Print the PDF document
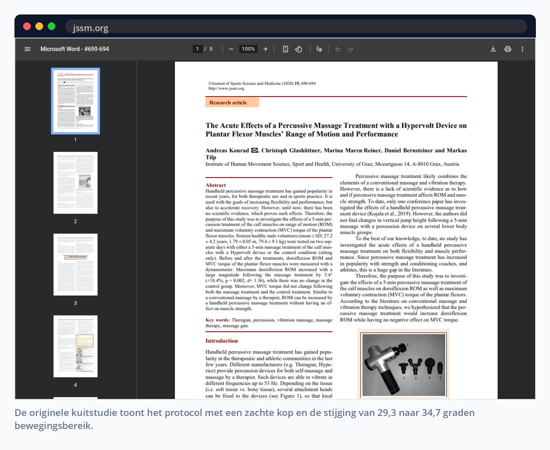The image size is (550, 450). click(x=508, y=49)
